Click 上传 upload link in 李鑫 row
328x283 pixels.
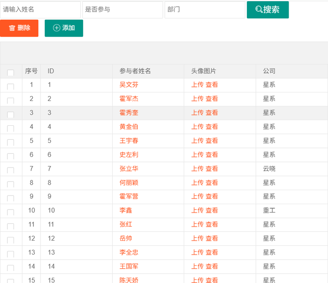coord(198,210)
